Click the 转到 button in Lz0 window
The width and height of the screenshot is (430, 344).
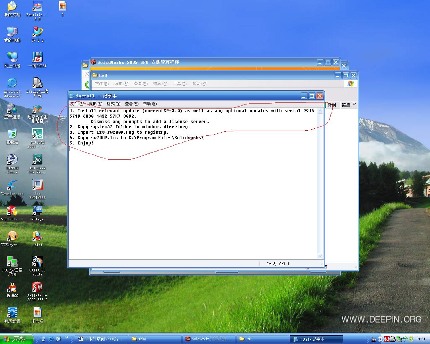(331, 105)
